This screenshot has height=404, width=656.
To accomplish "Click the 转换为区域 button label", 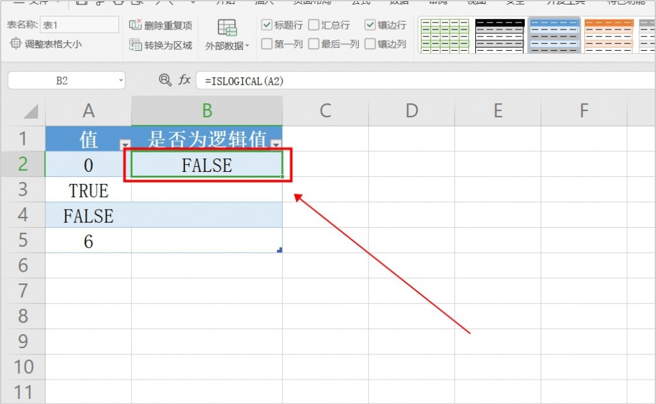I will pyautogui.click(x=168, y=45).
